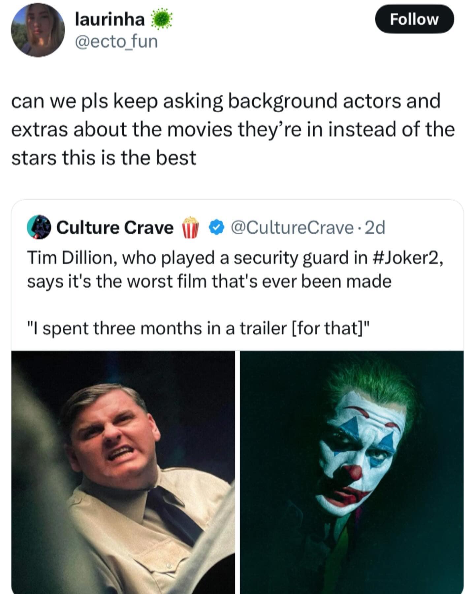This screenshot has width=475, height=594.
Task: Click the green virus emoji beside laurinha
Action: pos(161,20)
